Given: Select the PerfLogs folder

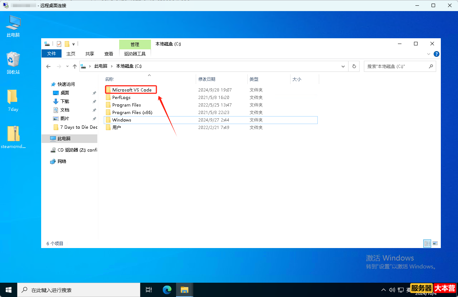Looking at the screenshot, I should click(121, 98).
